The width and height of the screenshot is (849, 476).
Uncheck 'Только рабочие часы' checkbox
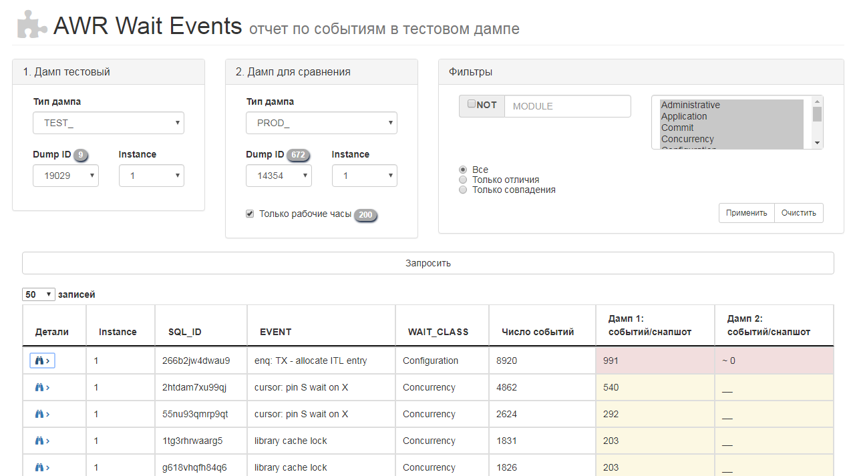pos(250,214)
